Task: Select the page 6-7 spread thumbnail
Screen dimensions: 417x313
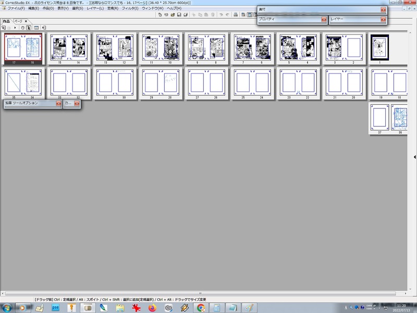Action: point(252,49)
